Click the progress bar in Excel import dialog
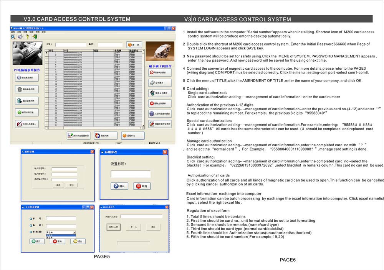The height and width of the screenshot is (270, 384). [x=133, y=243]
